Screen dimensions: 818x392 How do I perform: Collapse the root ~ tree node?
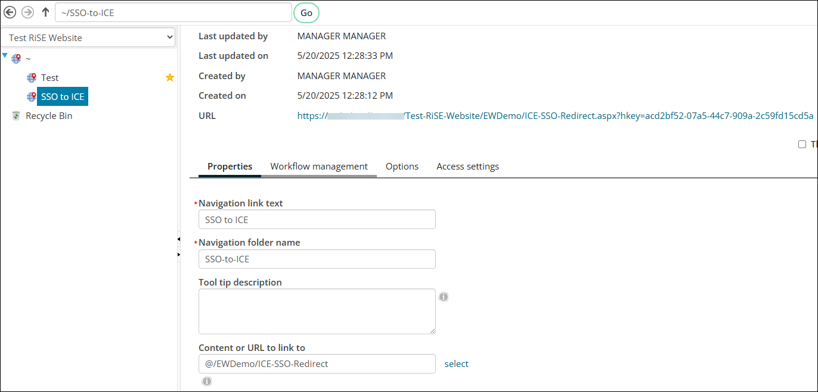click(5, 56)
